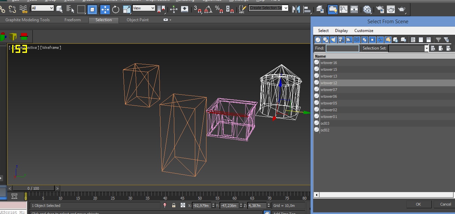Viewport: 455px width, 214px height.
Task: Toggle Display Lights filter in dialog
Action: 333,40
